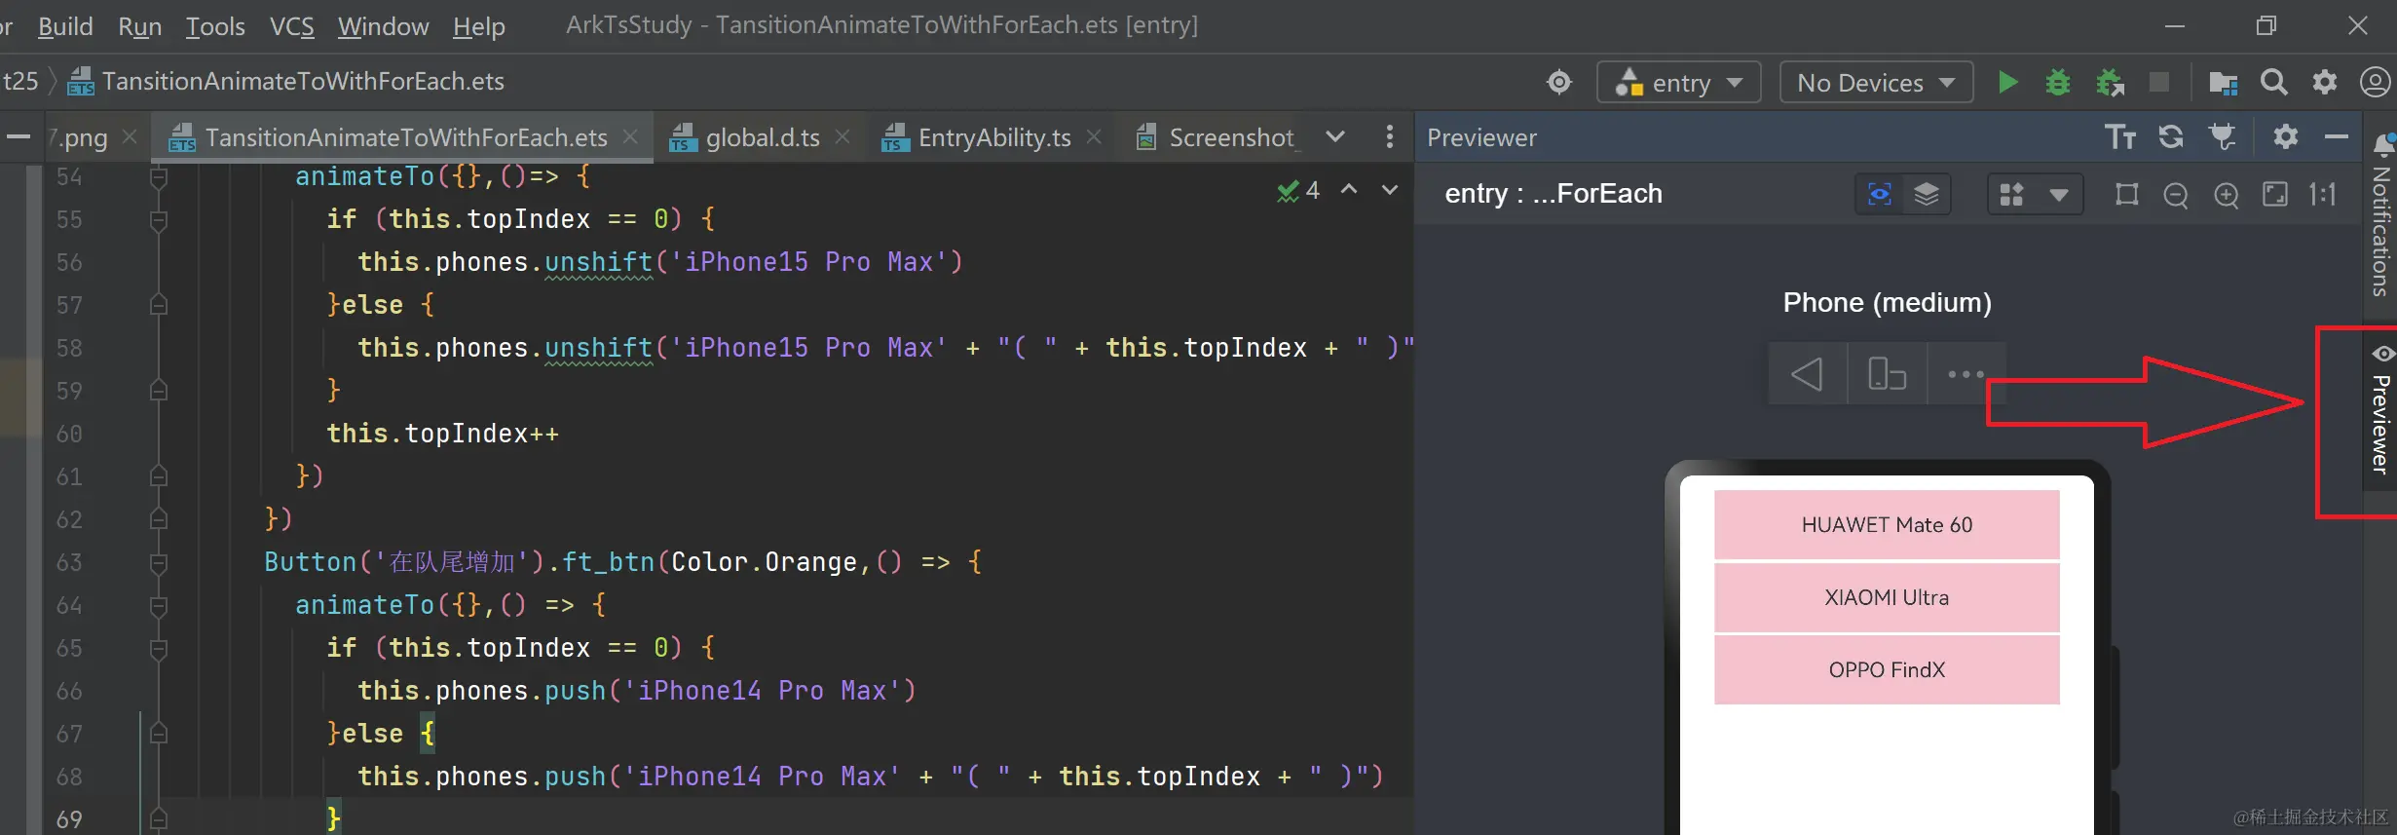Image resolution: width=2397 pixels, height=835 pixels.
Task: Click the back triangle button under Phone (medium)
Action: point(1808,374)
